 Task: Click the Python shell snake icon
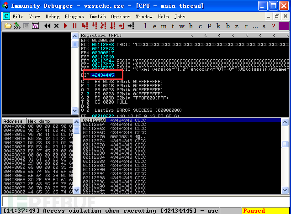(x=17, y=26)
